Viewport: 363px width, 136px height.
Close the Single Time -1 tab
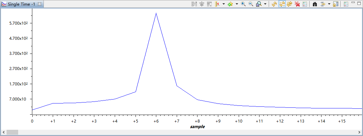tap(40, 4)
